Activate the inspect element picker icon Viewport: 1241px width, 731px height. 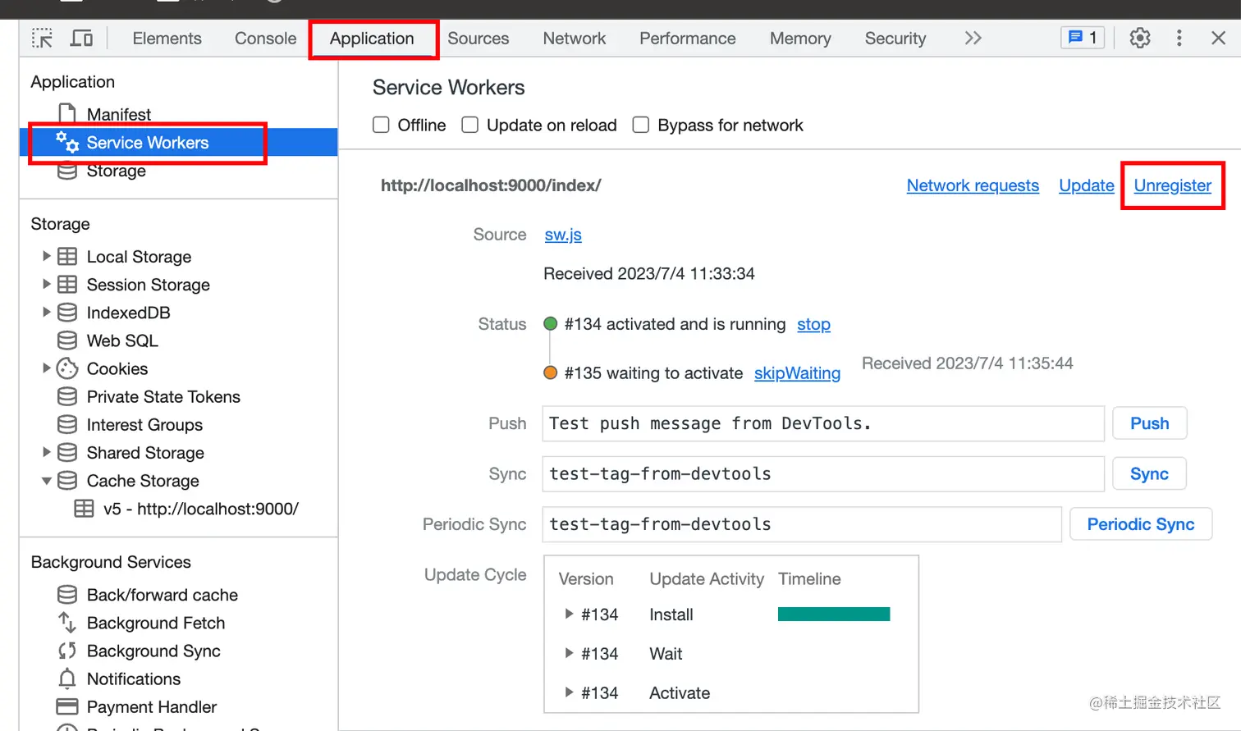click(42, 38)
